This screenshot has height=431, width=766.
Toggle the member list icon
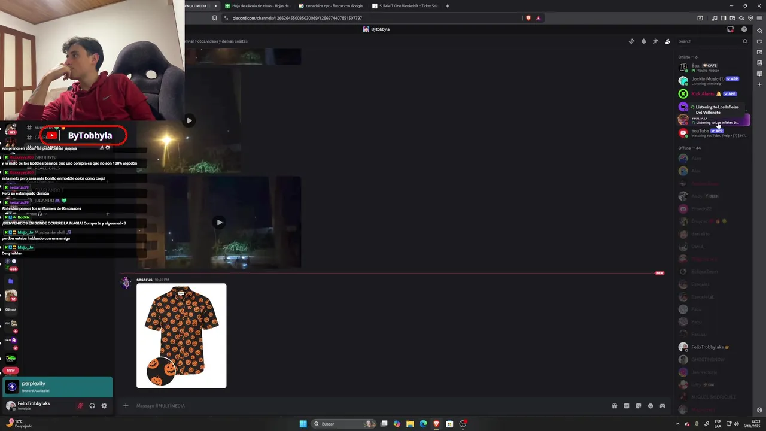pos(667,41)
